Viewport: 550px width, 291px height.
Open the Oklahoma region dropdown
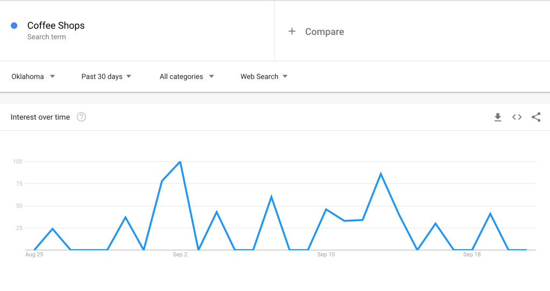(x=33, y=76)
